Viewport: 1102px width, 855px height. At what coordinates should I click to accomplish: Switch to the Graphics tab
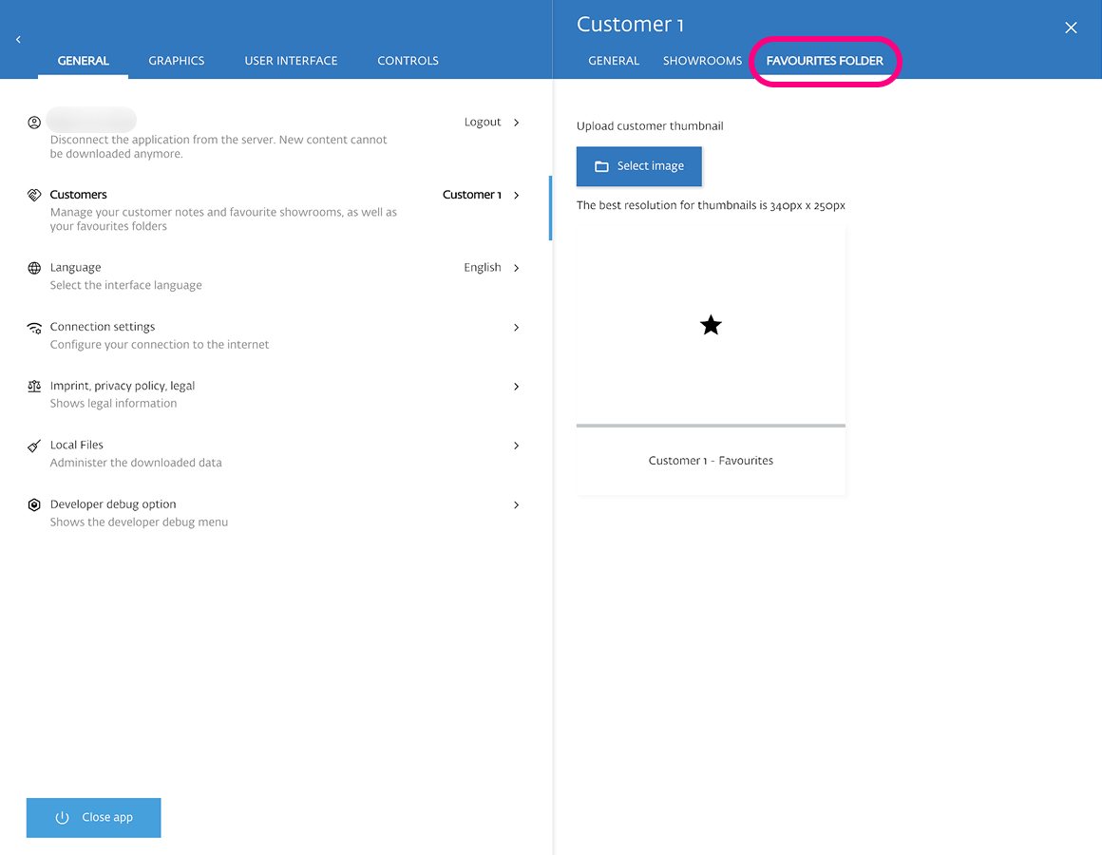tap(176, 61)
